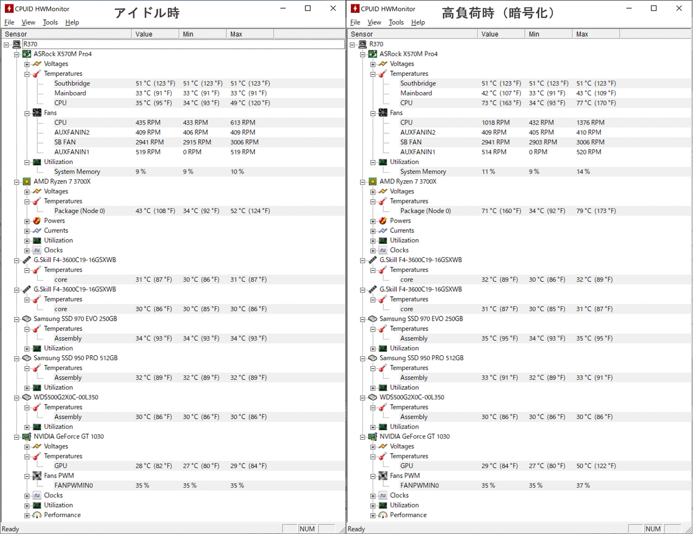693x534 pixels.
Task: Click the Fans icon under ASRock in left window
Action: point(37,113)
